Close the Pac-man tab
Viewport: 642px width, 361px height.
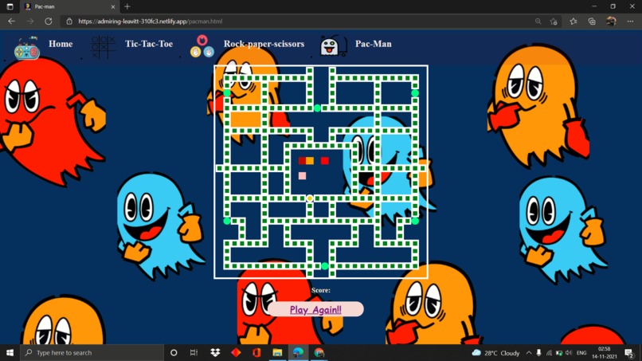113,6
